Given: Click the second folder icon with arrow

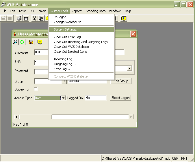Looking at the screenshot, I should pyautogui.click(x=10, y=18).
